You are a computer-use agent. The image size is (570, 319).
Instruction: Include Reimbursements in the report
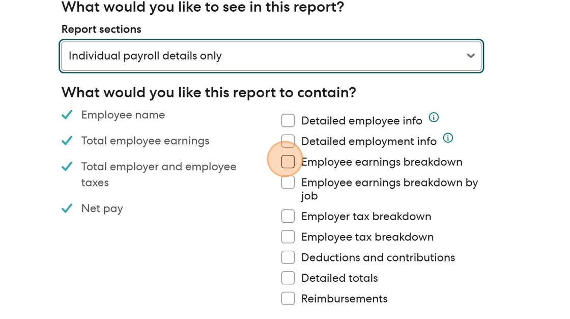coord(288,299)
